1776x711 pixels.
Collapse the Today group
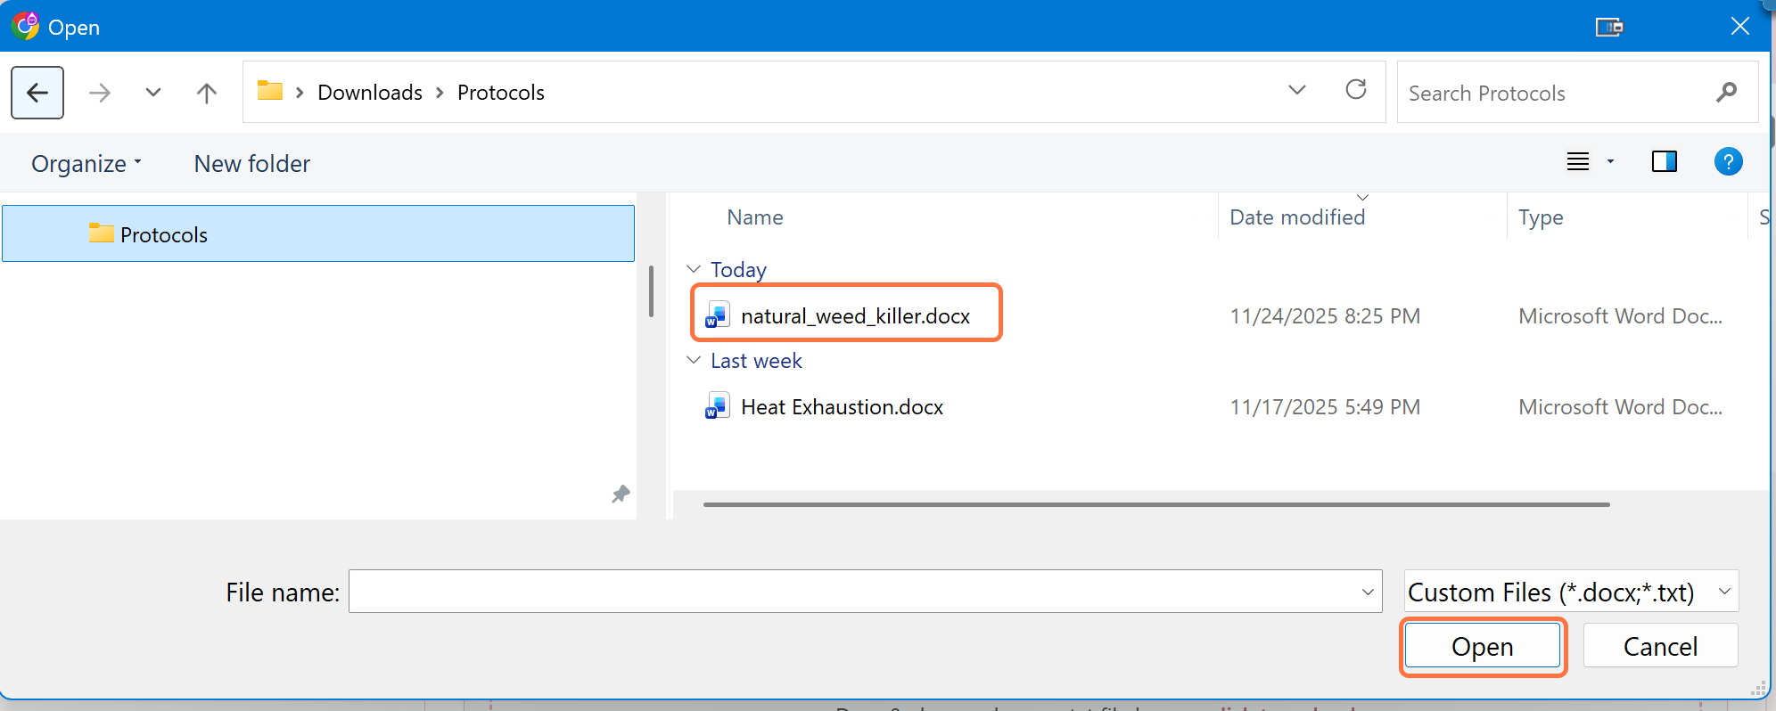tap(694, 269)
